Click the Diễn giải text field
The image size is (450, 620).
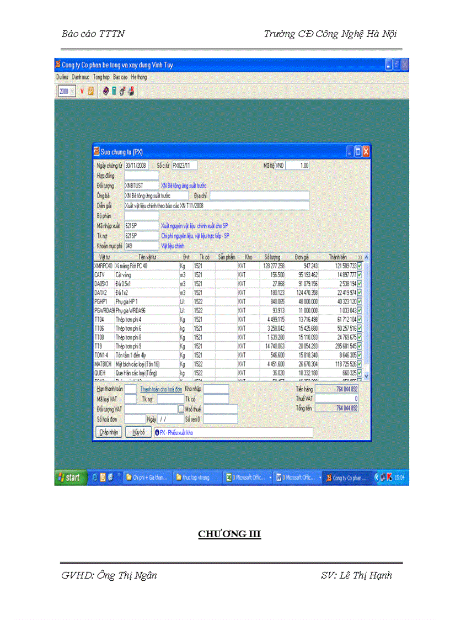click(216, 205)
